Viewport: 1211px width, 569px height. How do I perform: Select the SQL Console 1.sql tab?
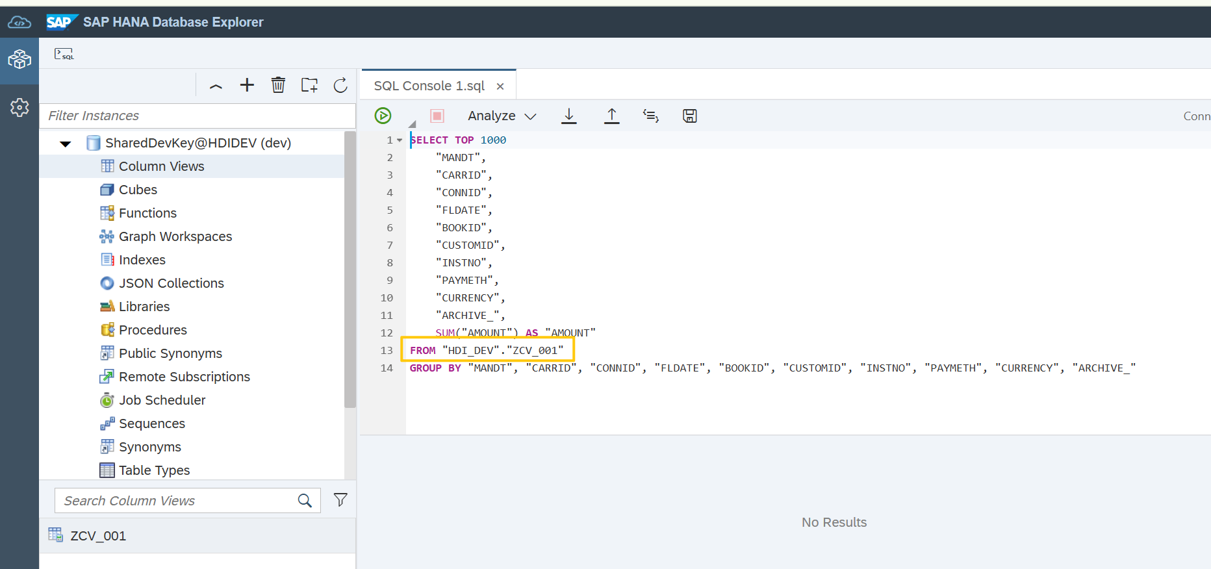[x=429, y=86]
